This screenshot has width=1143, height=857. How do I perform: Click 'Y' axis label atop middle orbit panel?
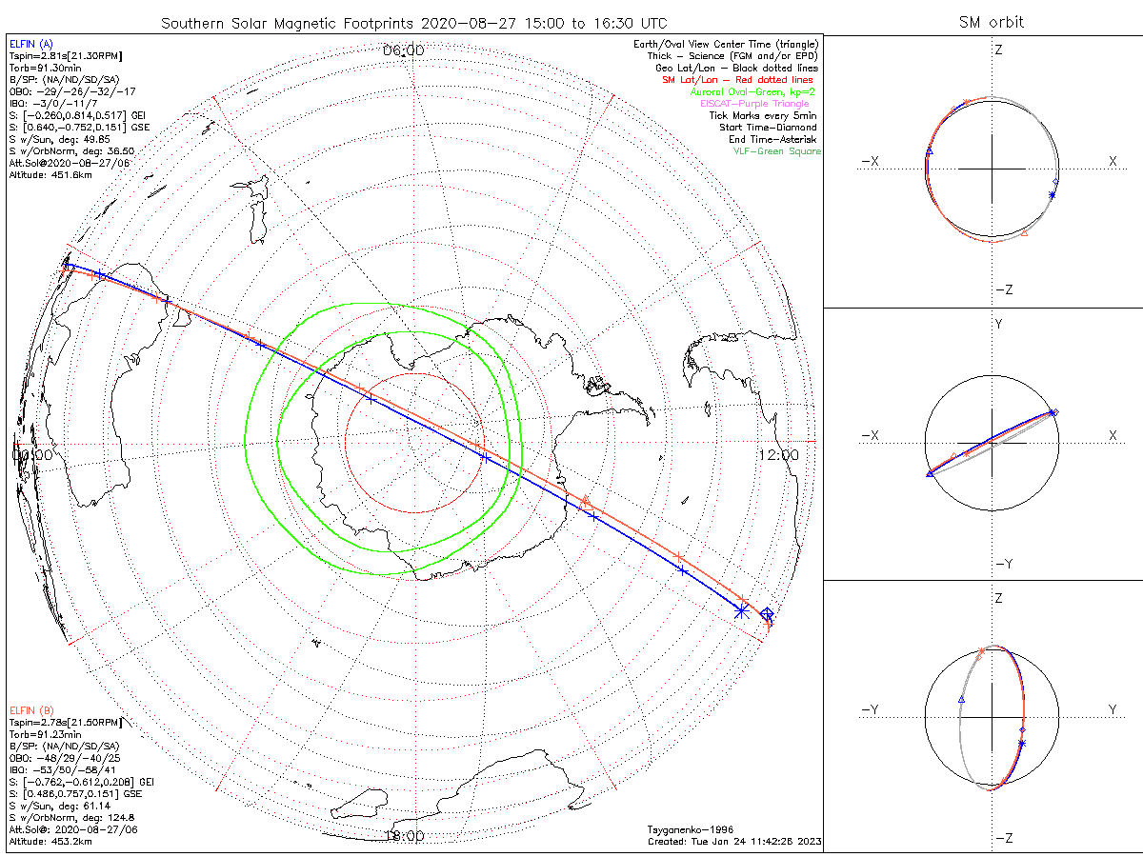998,325
